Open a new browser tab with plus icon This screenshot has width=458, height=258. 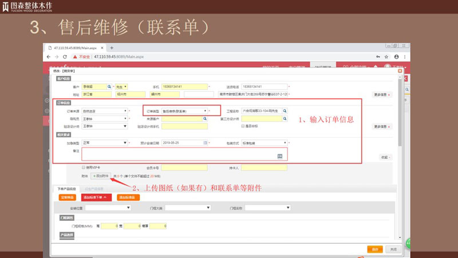click(112, 48)
